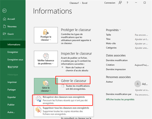
Task: Expand Vérifier l'absence de problèmes dropdown
Action: (x=46, y=59)
